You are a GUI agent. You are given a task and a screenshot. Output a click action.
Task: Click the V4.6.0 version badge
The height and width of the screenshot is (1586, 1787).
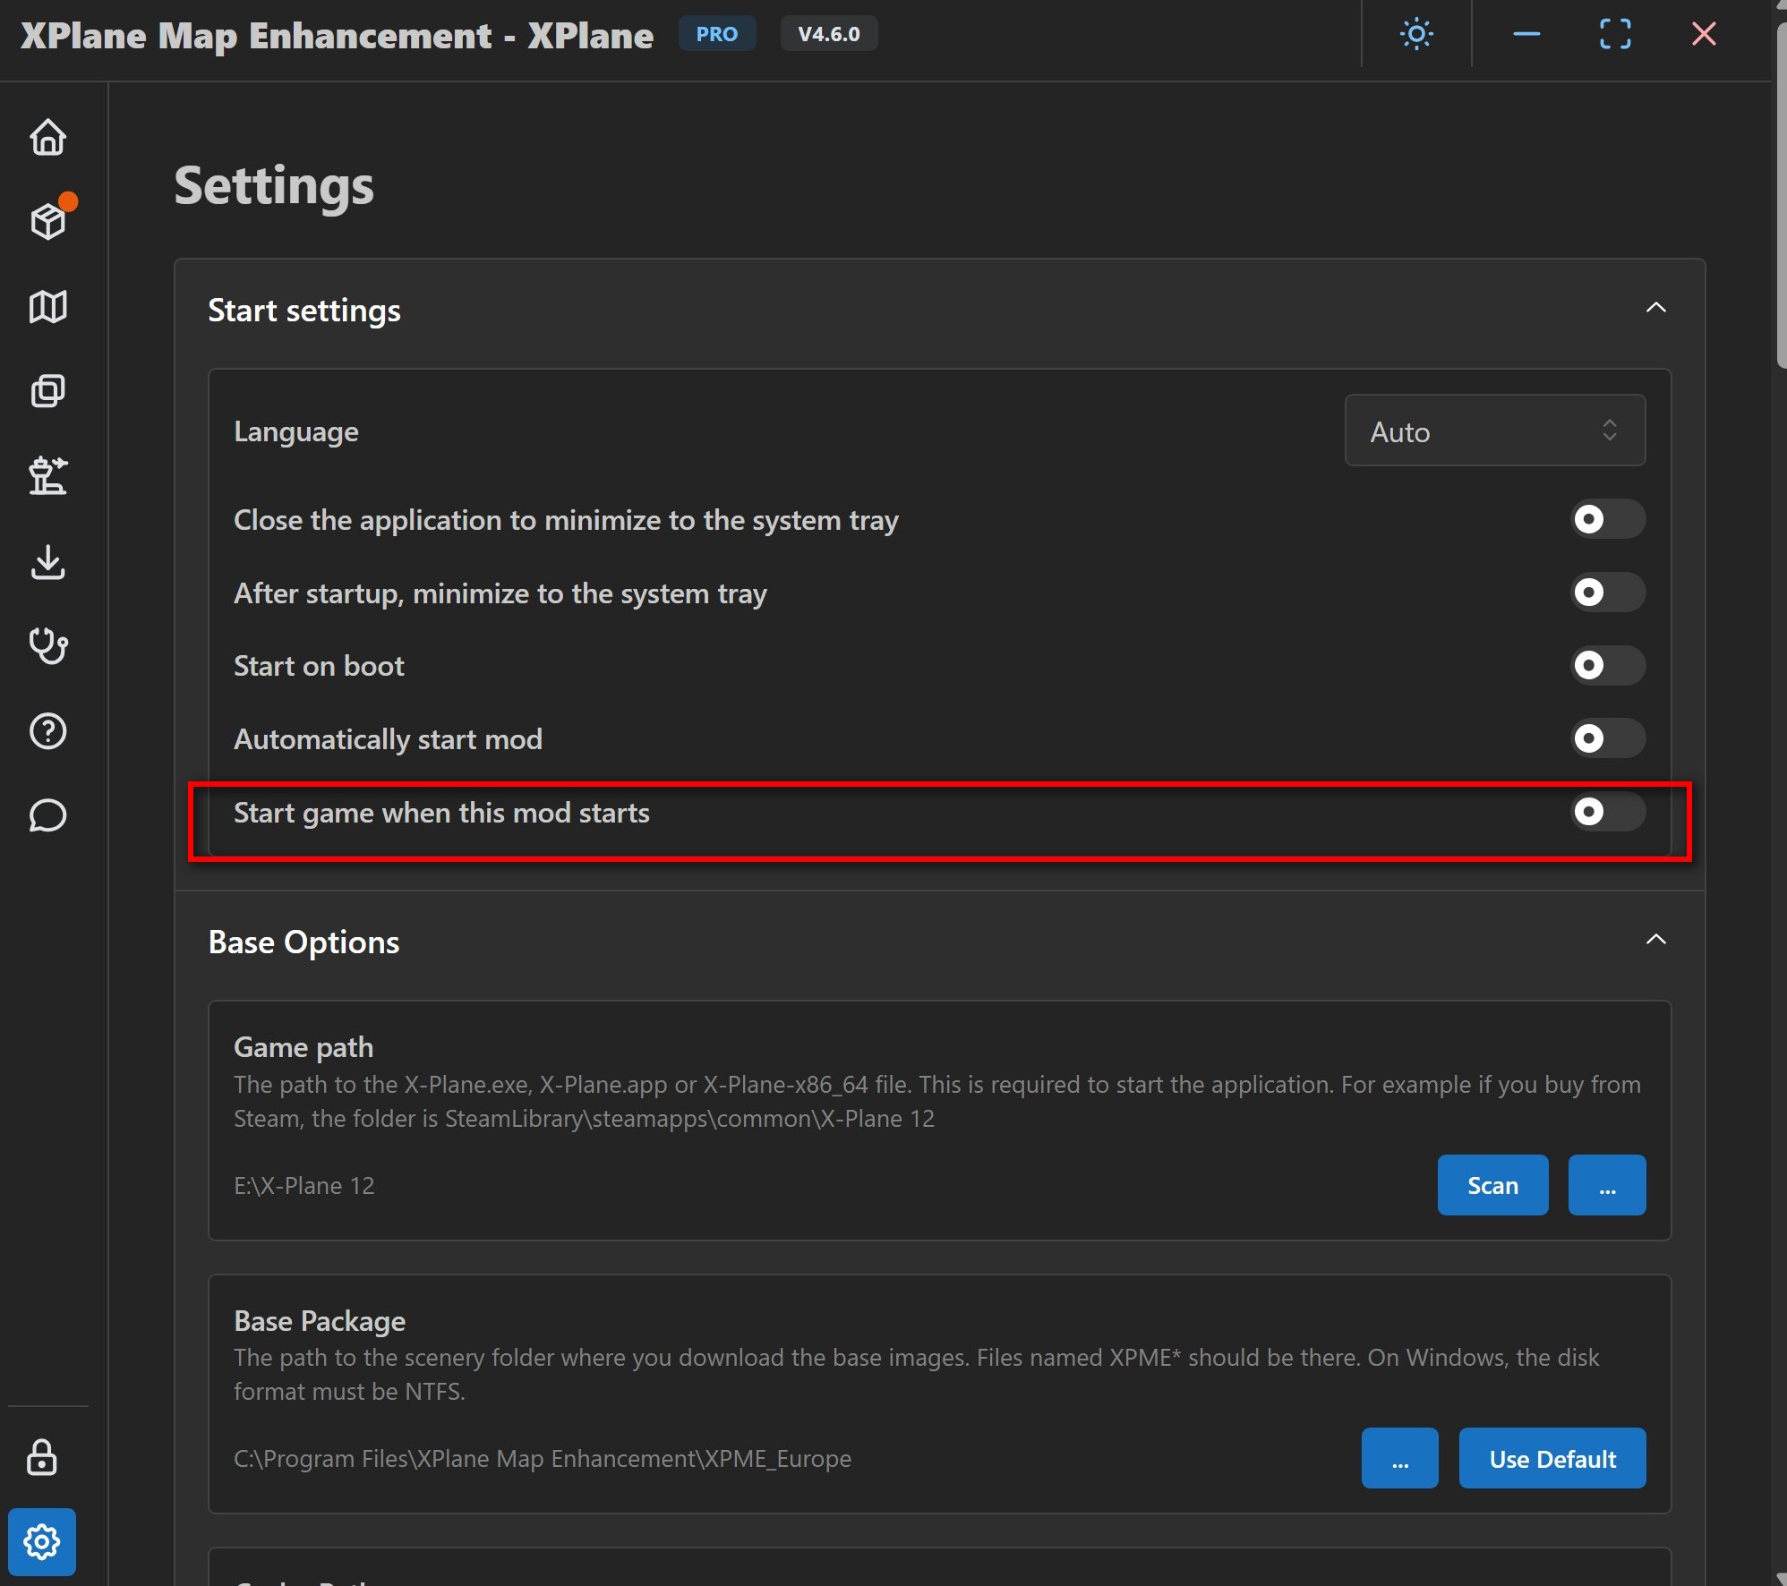point(829,34)
